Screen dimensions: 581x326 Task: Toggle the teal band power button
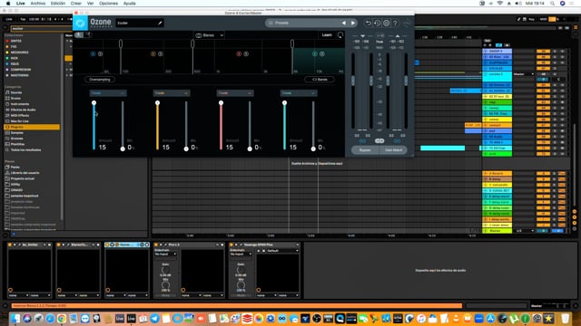click(315, 54)
